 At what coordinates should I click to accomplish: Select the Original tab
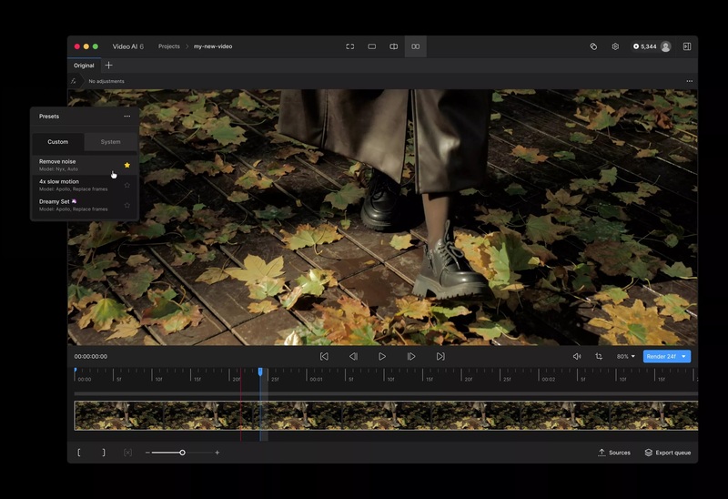84,66
